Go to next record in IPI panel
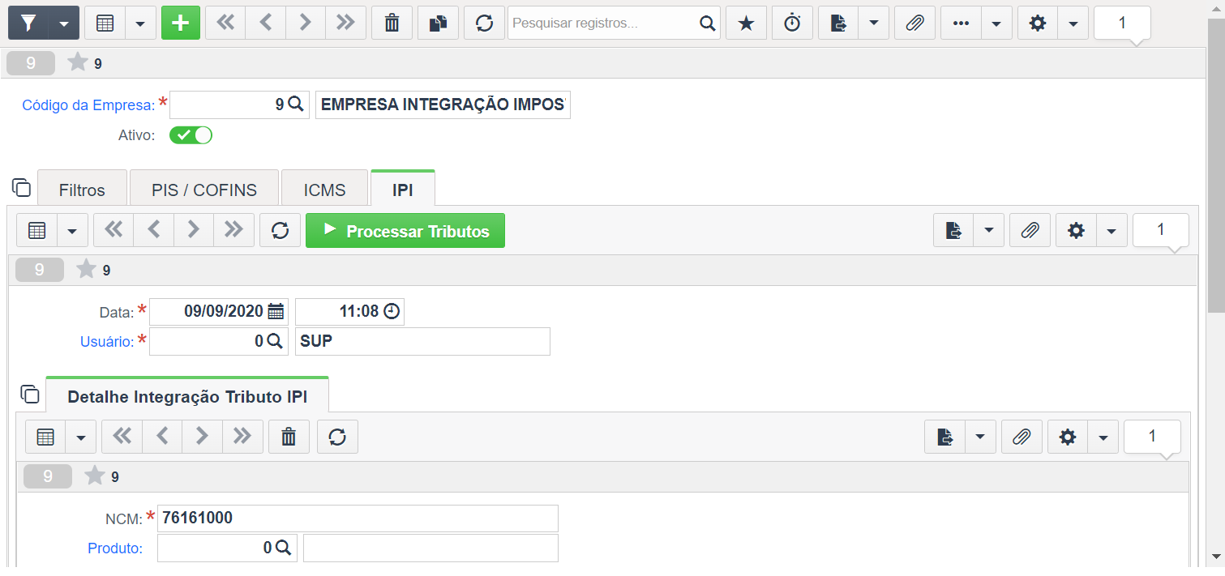Screen dimensions: 1225x576 pos(193,230)
